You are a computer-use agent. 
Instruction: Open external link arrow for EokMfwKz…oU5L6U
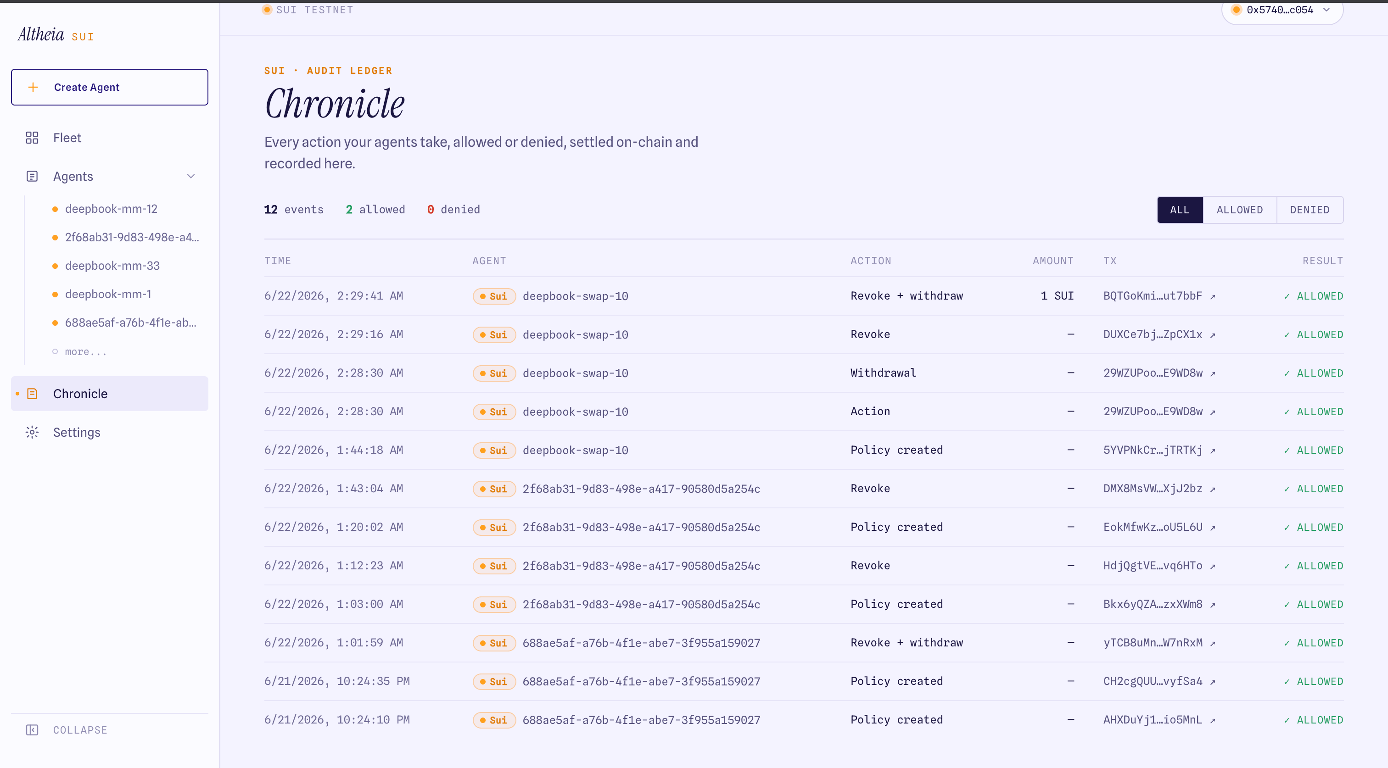(1212, 527)
